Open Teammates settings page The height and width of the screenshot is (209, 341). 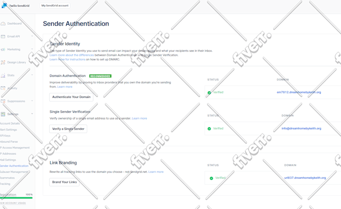click(x=8, y=178)
